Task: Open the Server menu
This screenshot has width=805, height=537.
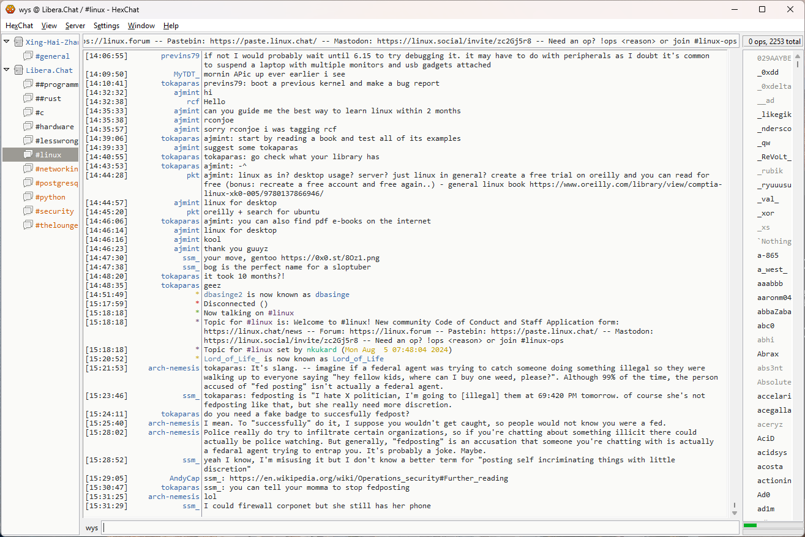Action: point(75,26)
